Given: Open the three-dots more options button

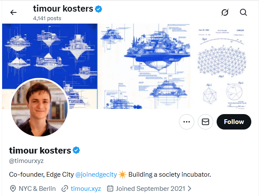Looking at the screenshot, I should [186, 122].
